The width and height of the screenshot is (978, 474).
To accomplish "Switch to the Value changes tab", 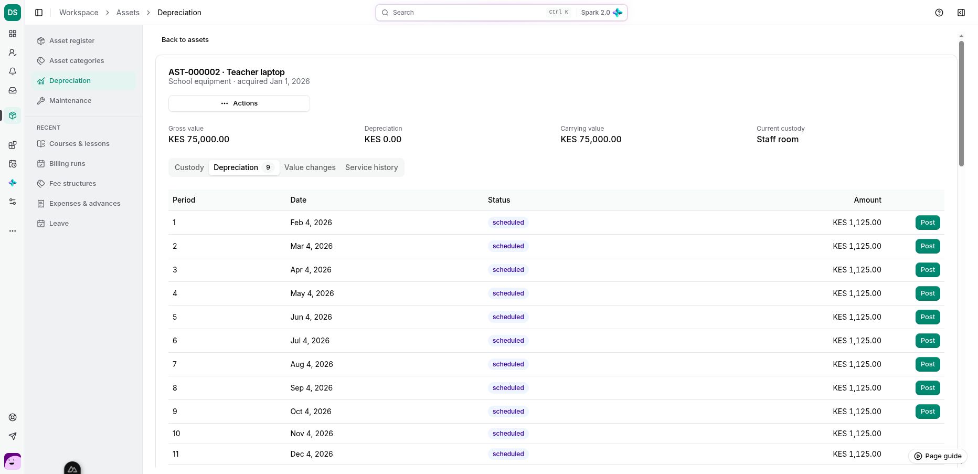I will (310, 167).
